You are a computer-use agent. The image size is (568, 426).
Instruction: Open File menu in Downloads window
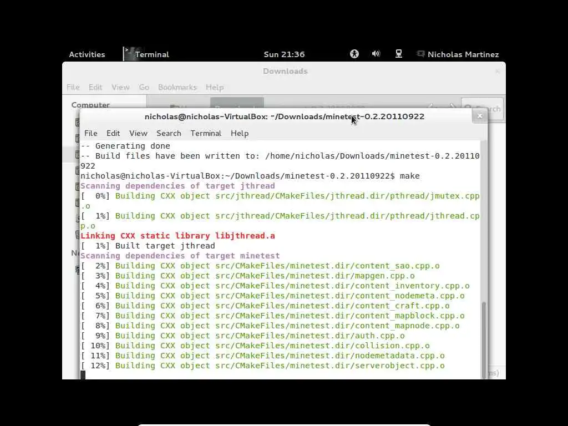[73, 87]
